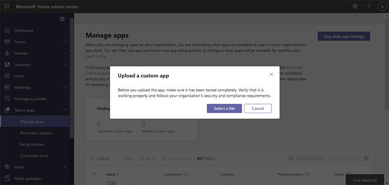Screen dimensions: 389x185
Task: Click the Publisher column header
Action: (x=227, y=174)
